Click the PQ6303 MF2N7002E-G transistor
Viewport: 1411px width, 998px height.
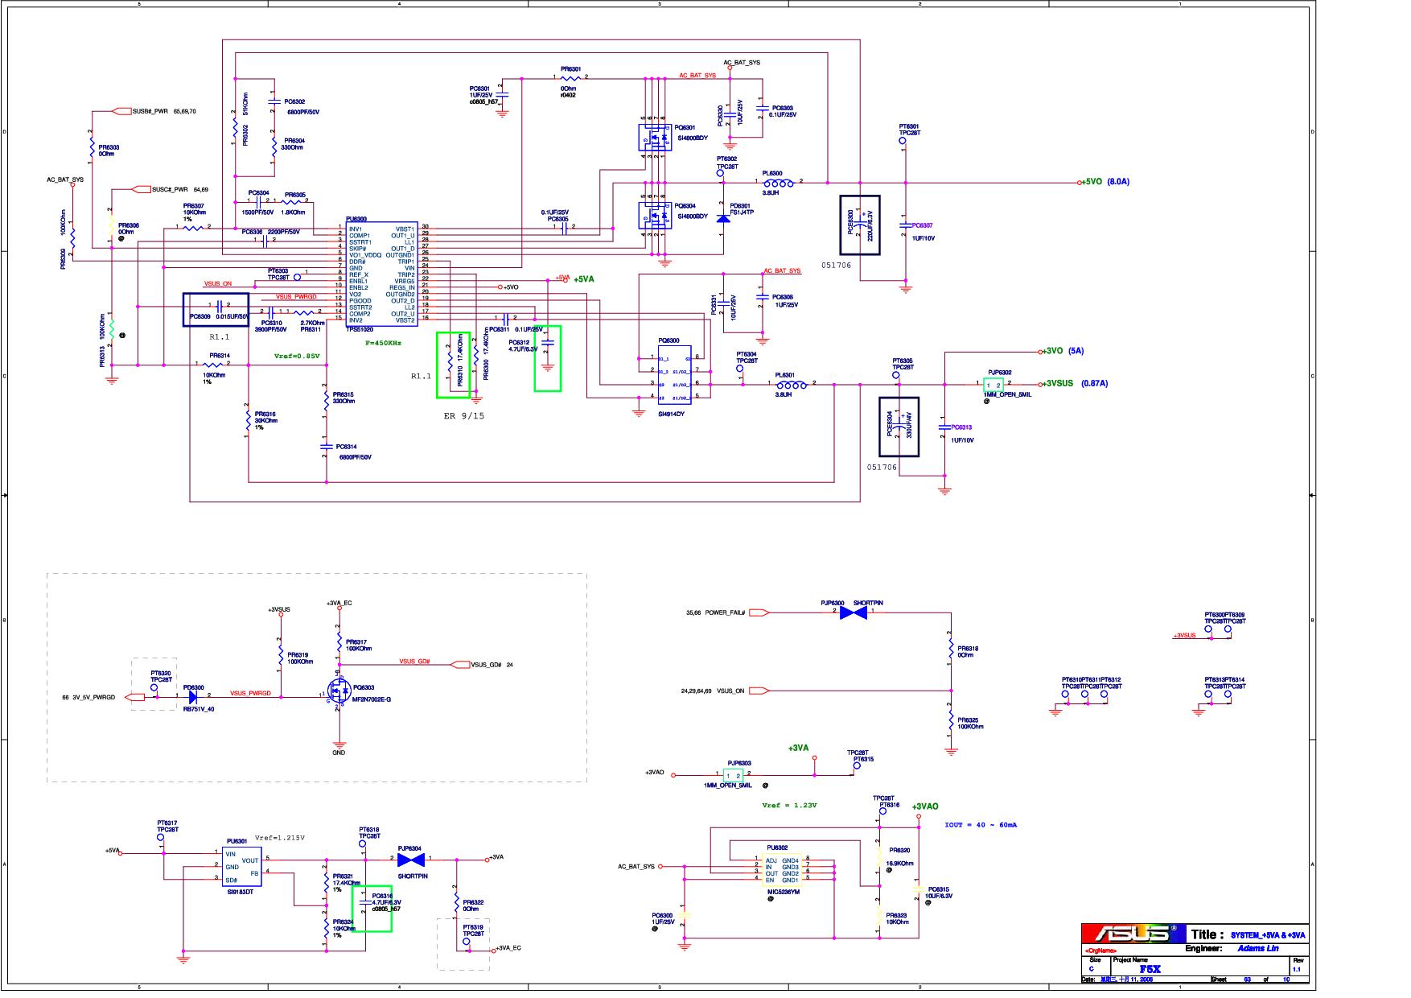click(338, 691)
